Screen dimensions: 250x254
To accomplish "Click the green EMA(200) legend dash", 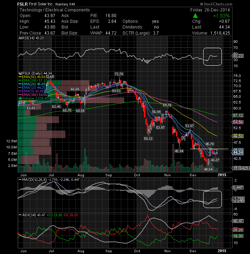I will [20, 81].
